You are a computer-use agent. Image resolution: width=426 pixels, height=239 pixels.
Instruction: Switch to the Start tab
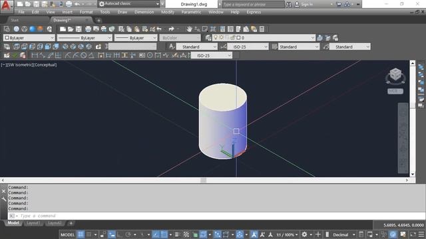pyautogui.click(x=15, y=20)
